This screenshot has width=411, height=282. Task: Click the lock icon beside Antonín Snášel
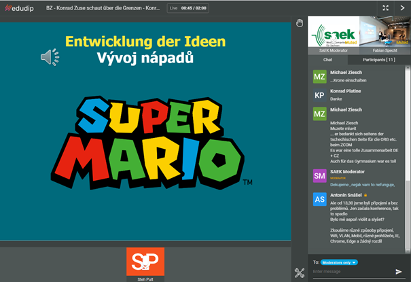pos(365,195)
